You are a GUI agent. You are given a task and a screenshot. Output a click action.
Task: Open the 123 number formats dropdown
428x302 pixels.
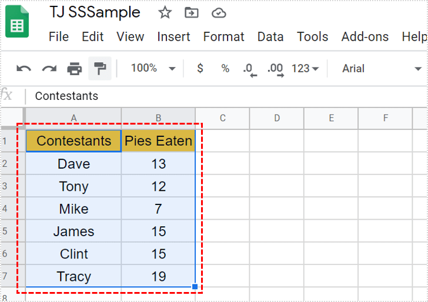point(305,69)
